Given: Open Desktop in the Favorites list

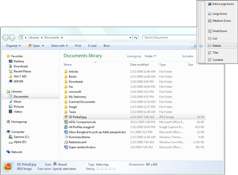Looking at the screenshot, I should point(16,61).
